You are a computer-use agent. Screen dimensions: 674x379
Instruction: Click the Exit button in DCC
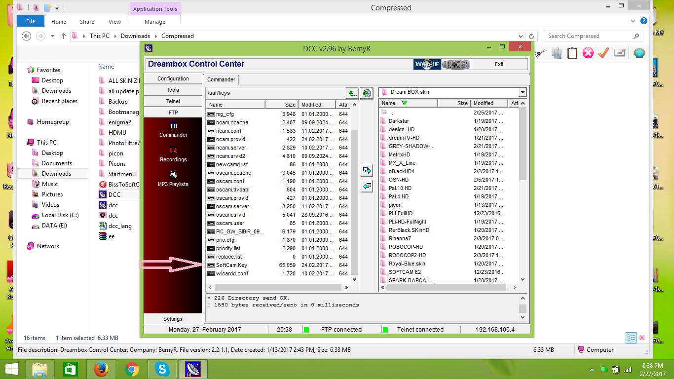(x=499, y=64)
